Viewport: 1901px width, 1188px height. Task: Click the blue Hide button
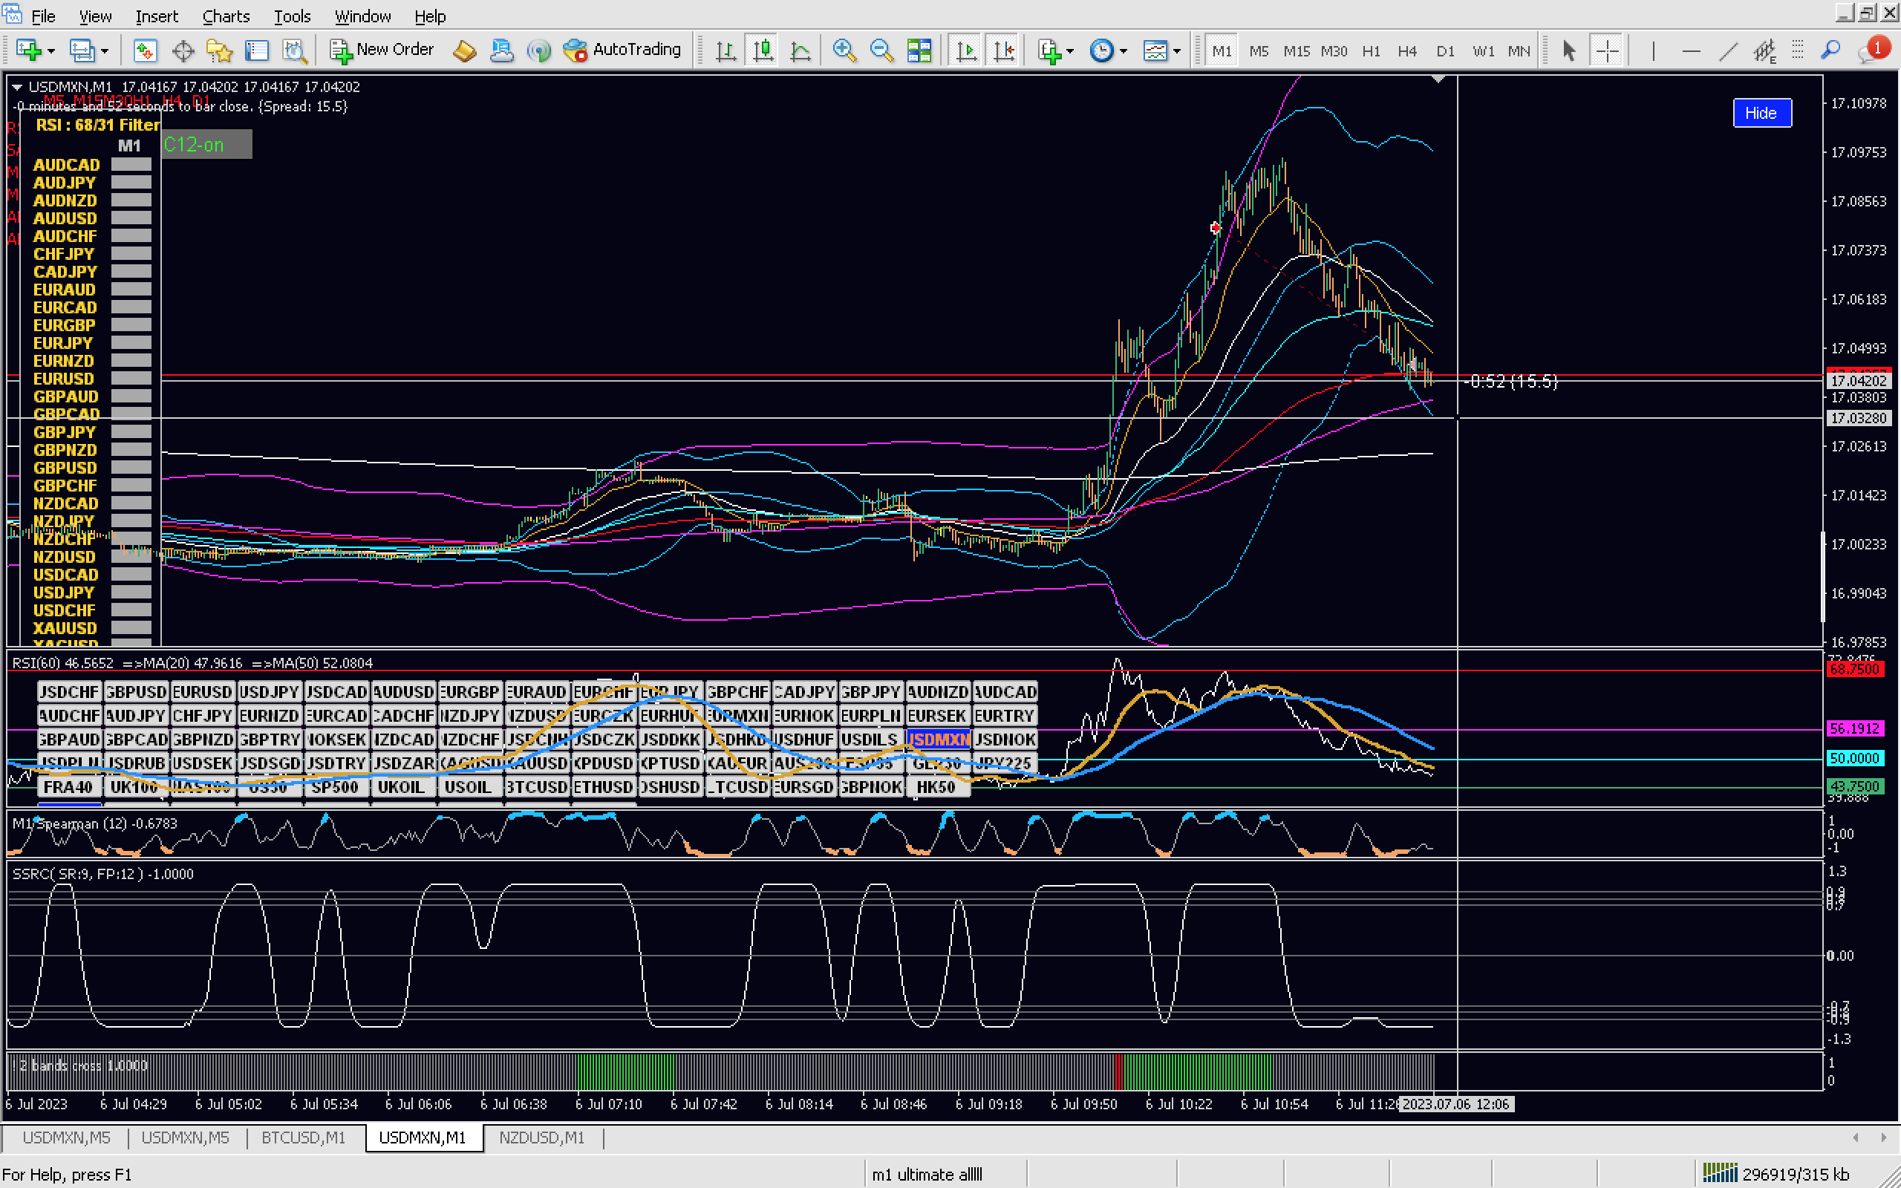click(x=1761, y=112)
